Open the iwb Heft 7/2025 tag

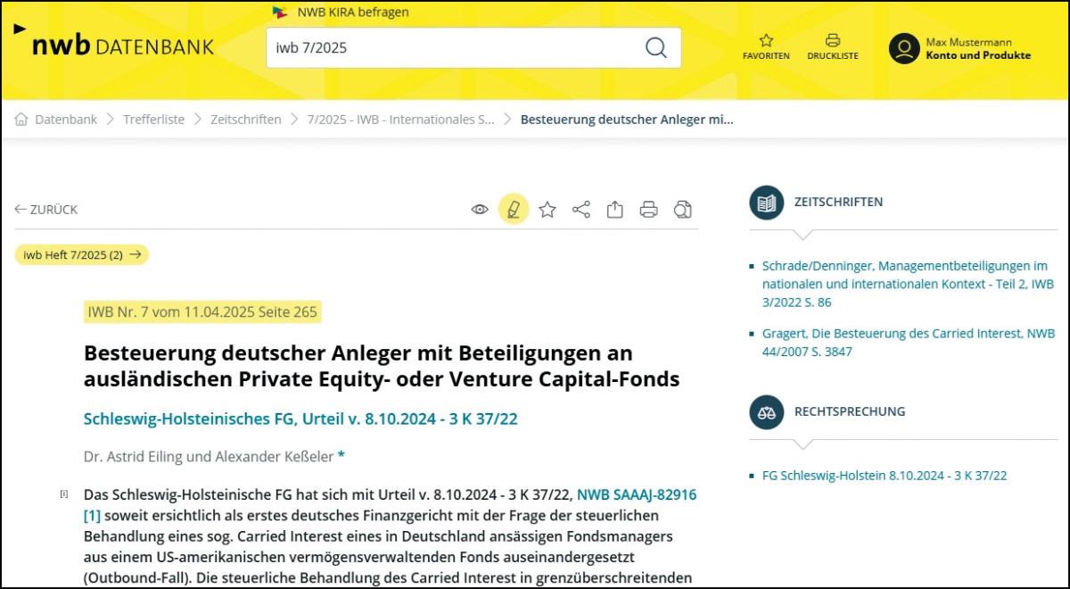click(82, 254)
